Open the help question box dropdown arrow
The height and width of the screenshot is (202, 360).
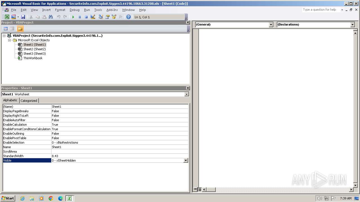pos(342,10)
